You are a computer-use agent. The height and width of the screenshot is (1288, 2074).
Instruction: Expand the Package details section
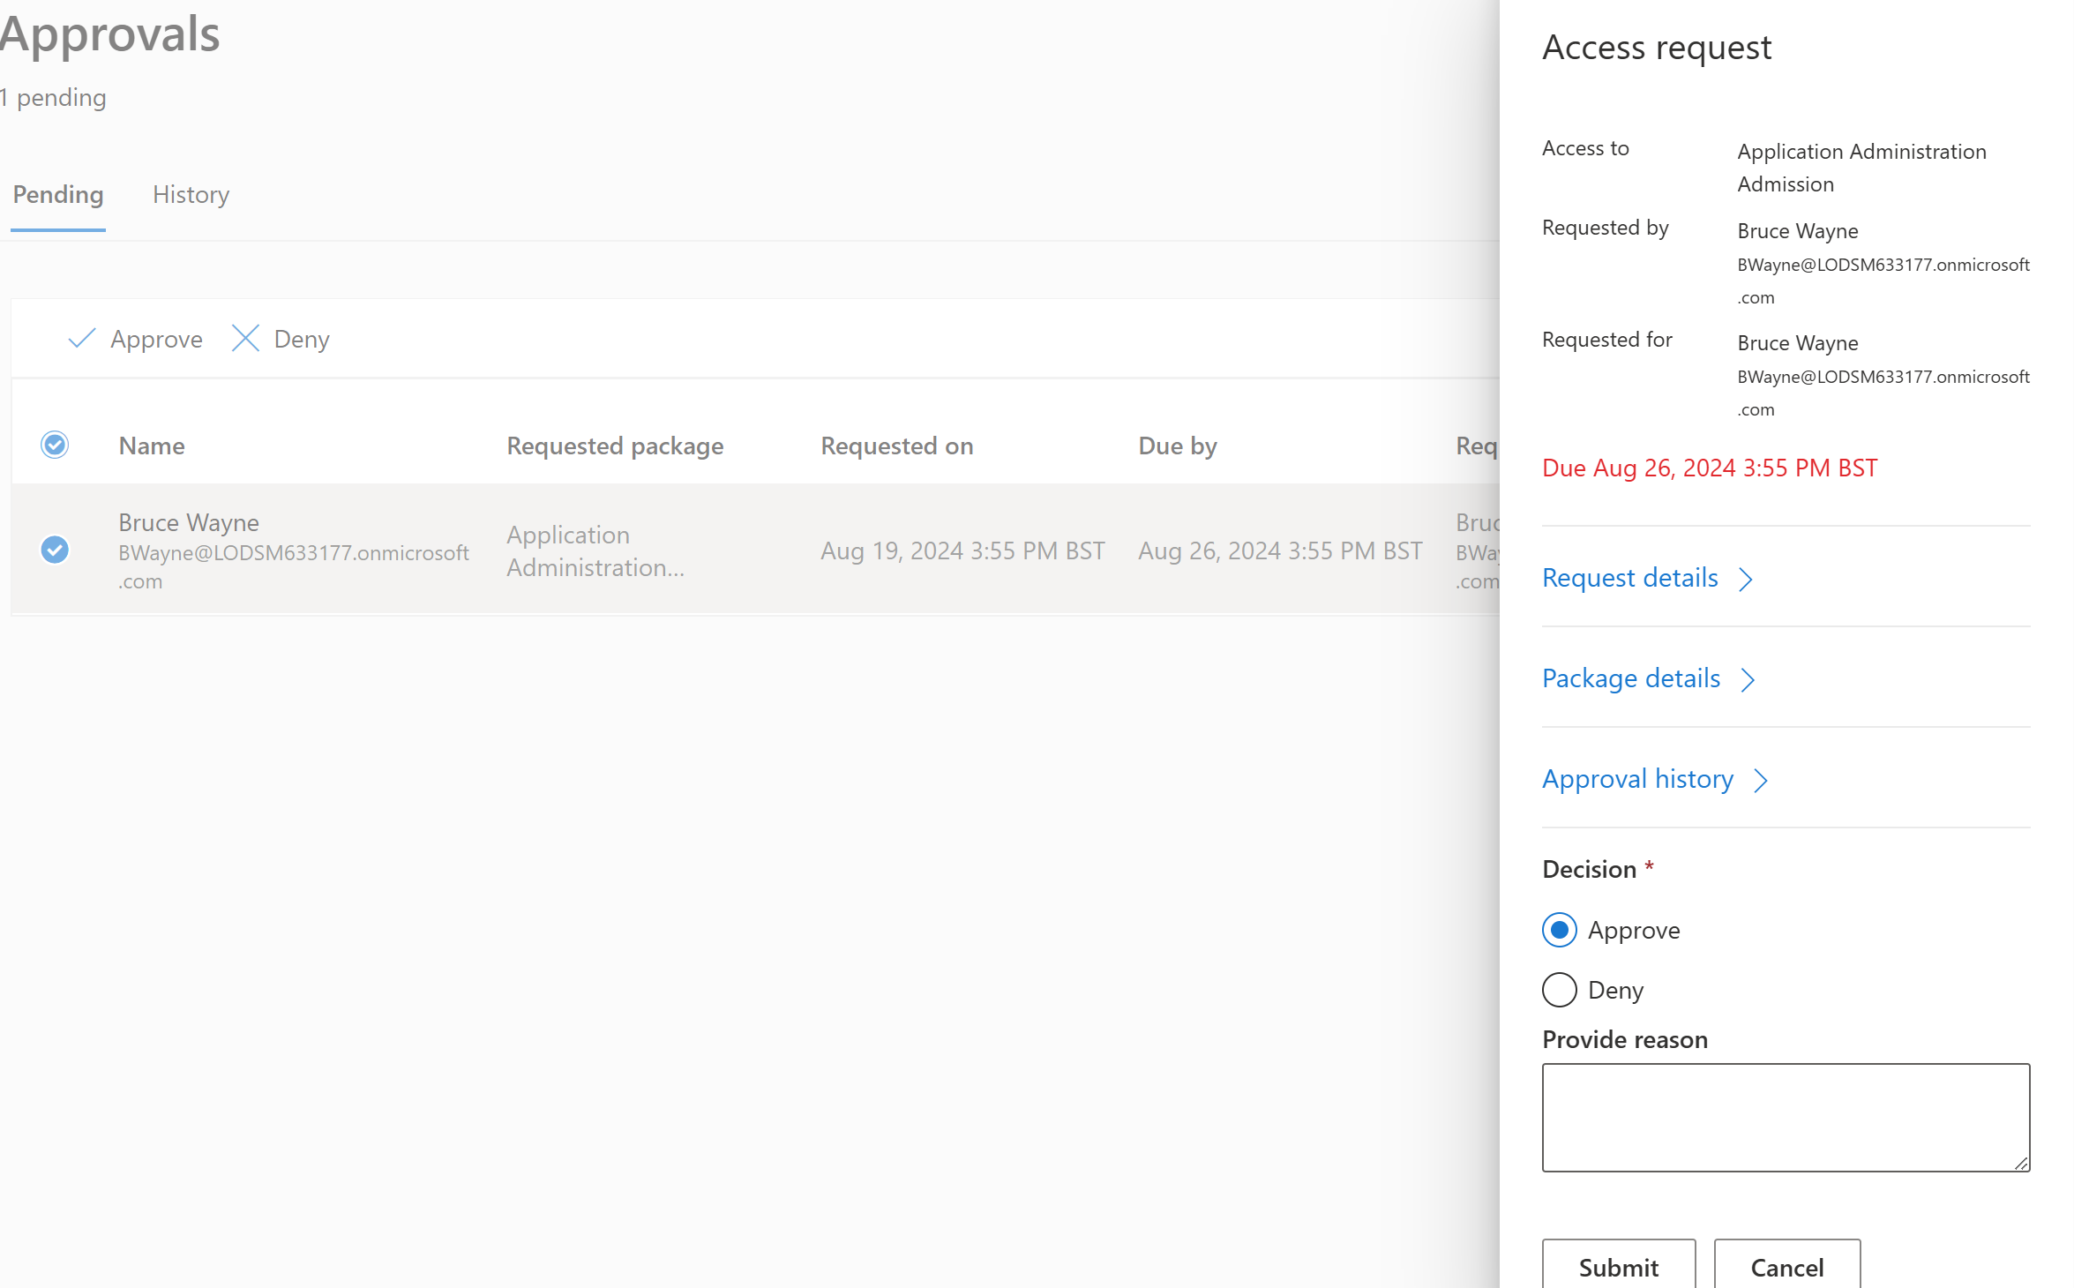pyautogui.click(x=1630, y=679)
